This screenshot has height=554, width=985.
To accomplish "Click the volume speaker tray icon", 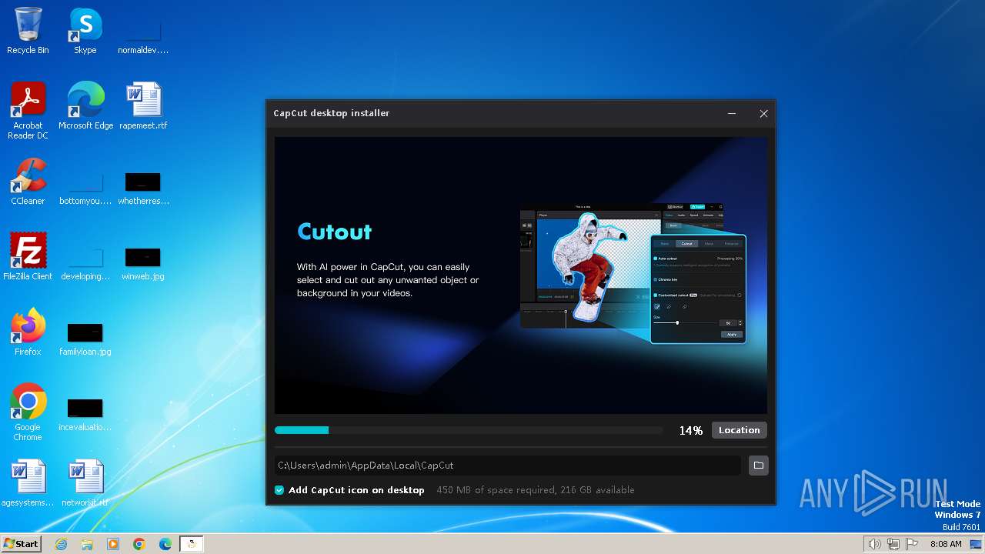I will (874, 544).
